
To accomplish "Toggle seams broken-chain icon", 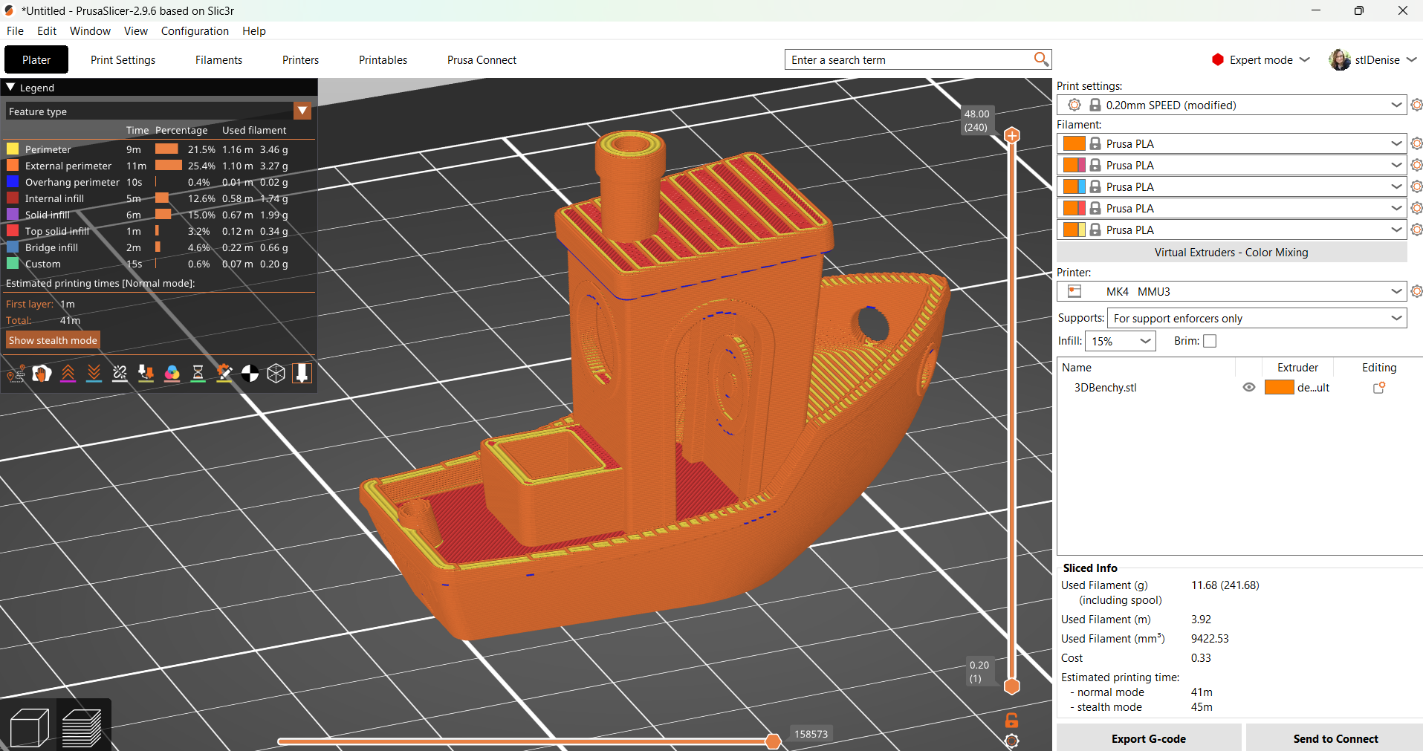I will (120, 374).
